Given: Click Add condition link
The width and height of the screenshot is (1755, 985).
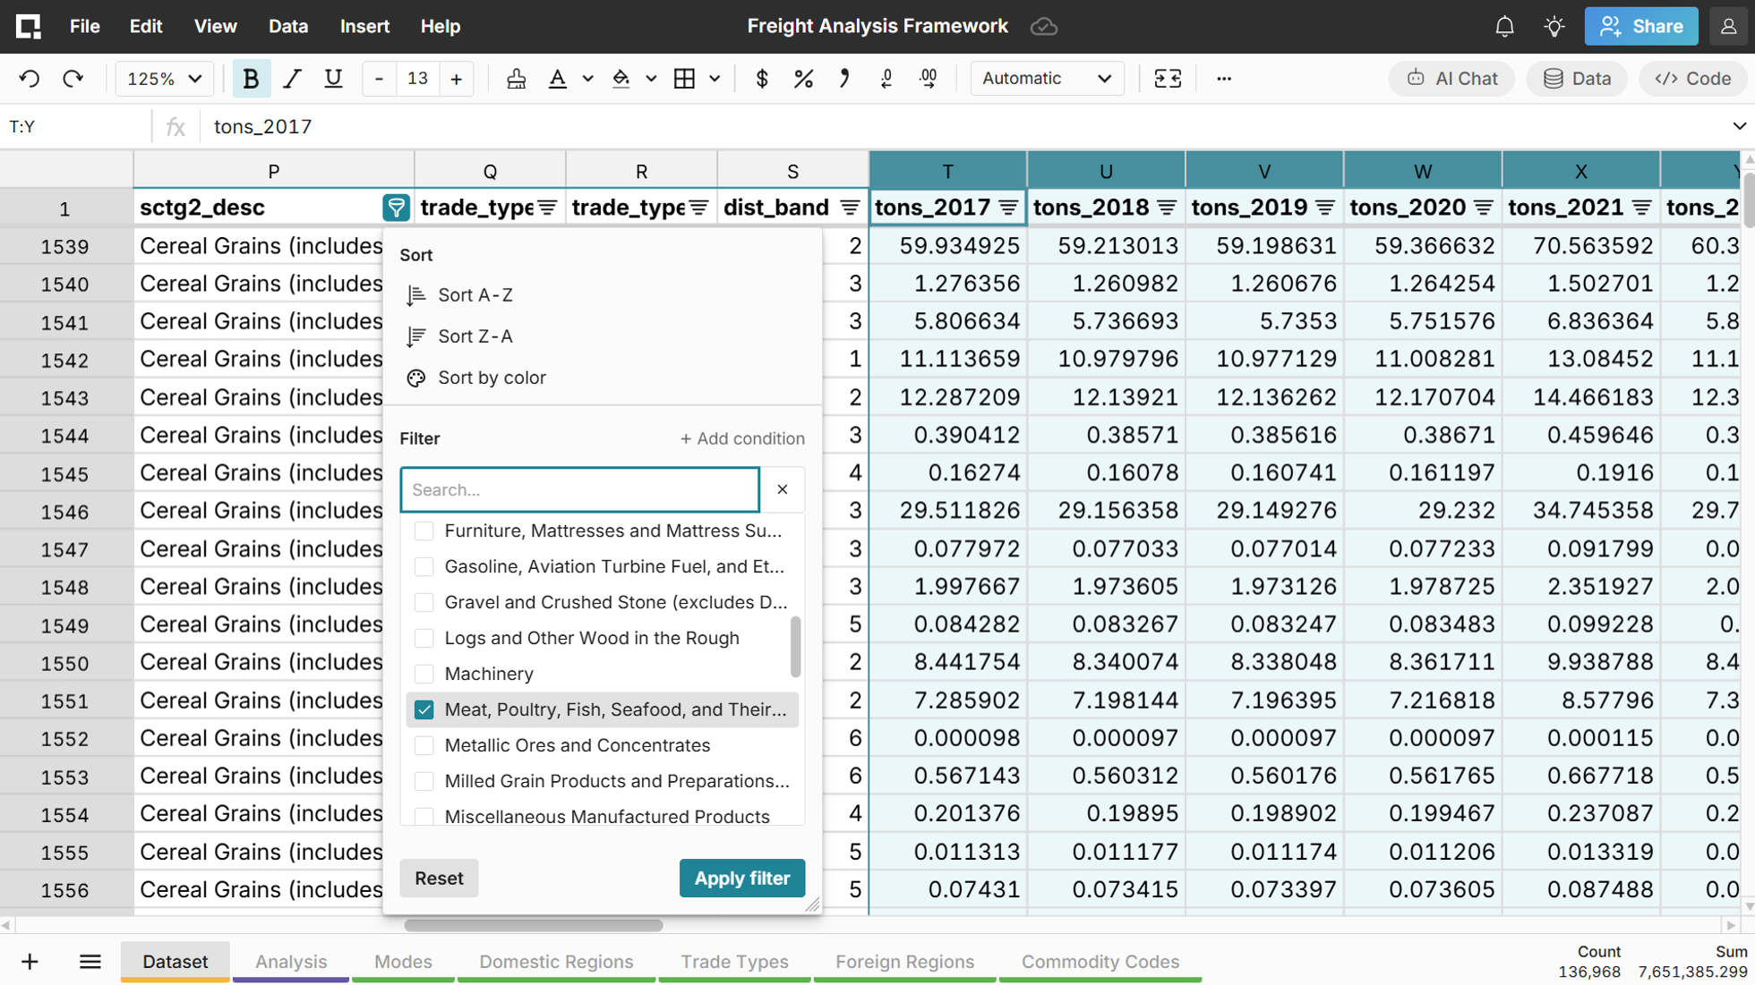Looking at the screenshot, I should [x=741, y=438].
